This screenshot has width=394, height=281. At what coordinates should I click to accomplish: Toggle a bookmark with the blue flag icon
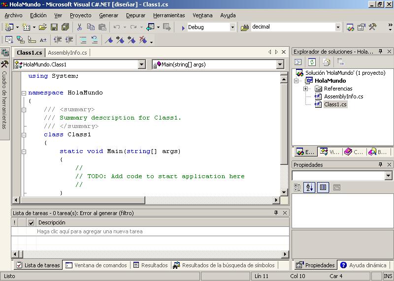pos(109,40)
